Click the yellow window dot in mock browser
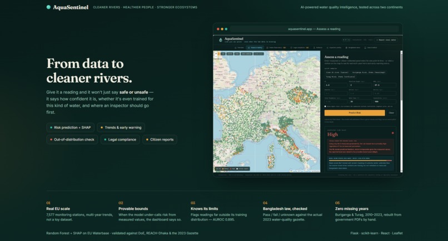The height and width of the screenshot is (241, 448). [x=222, y=29]
